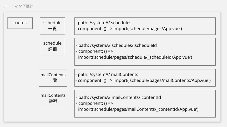Click the path mailContents/:contentId line
Screen dimensions: 227x127
118,98
